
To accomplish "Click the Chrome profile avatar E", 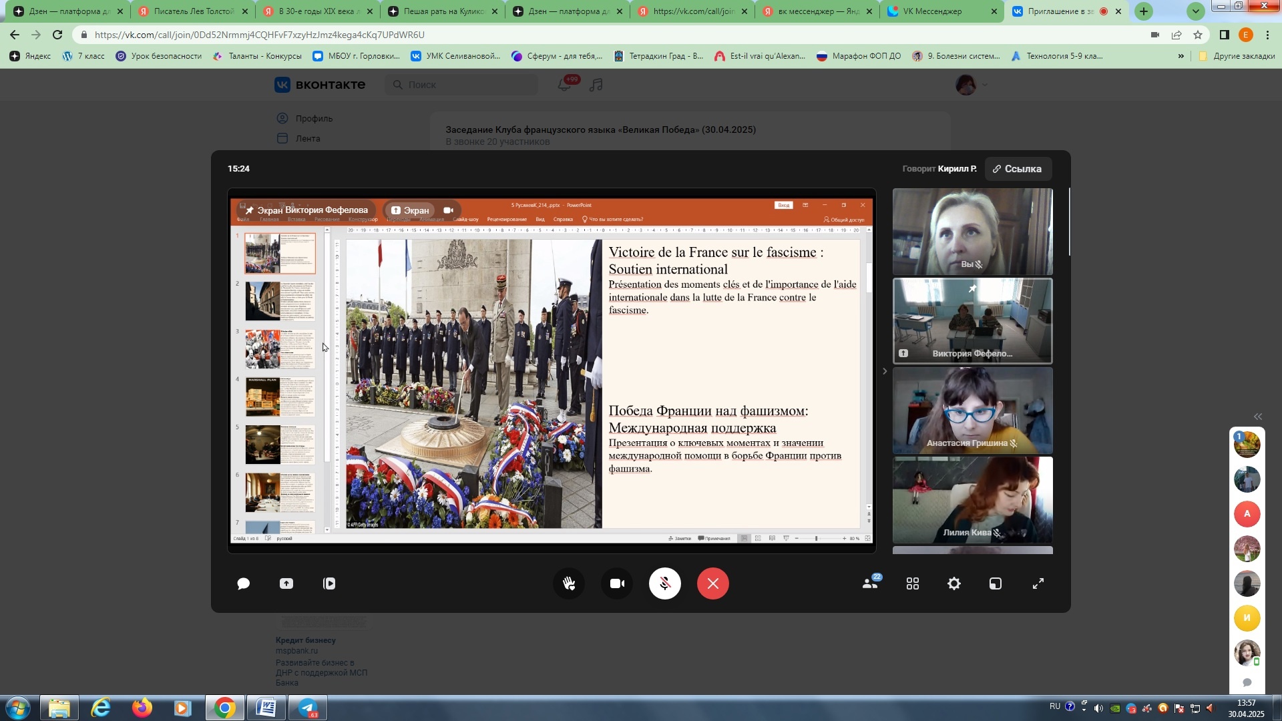I will (1245, 35).
